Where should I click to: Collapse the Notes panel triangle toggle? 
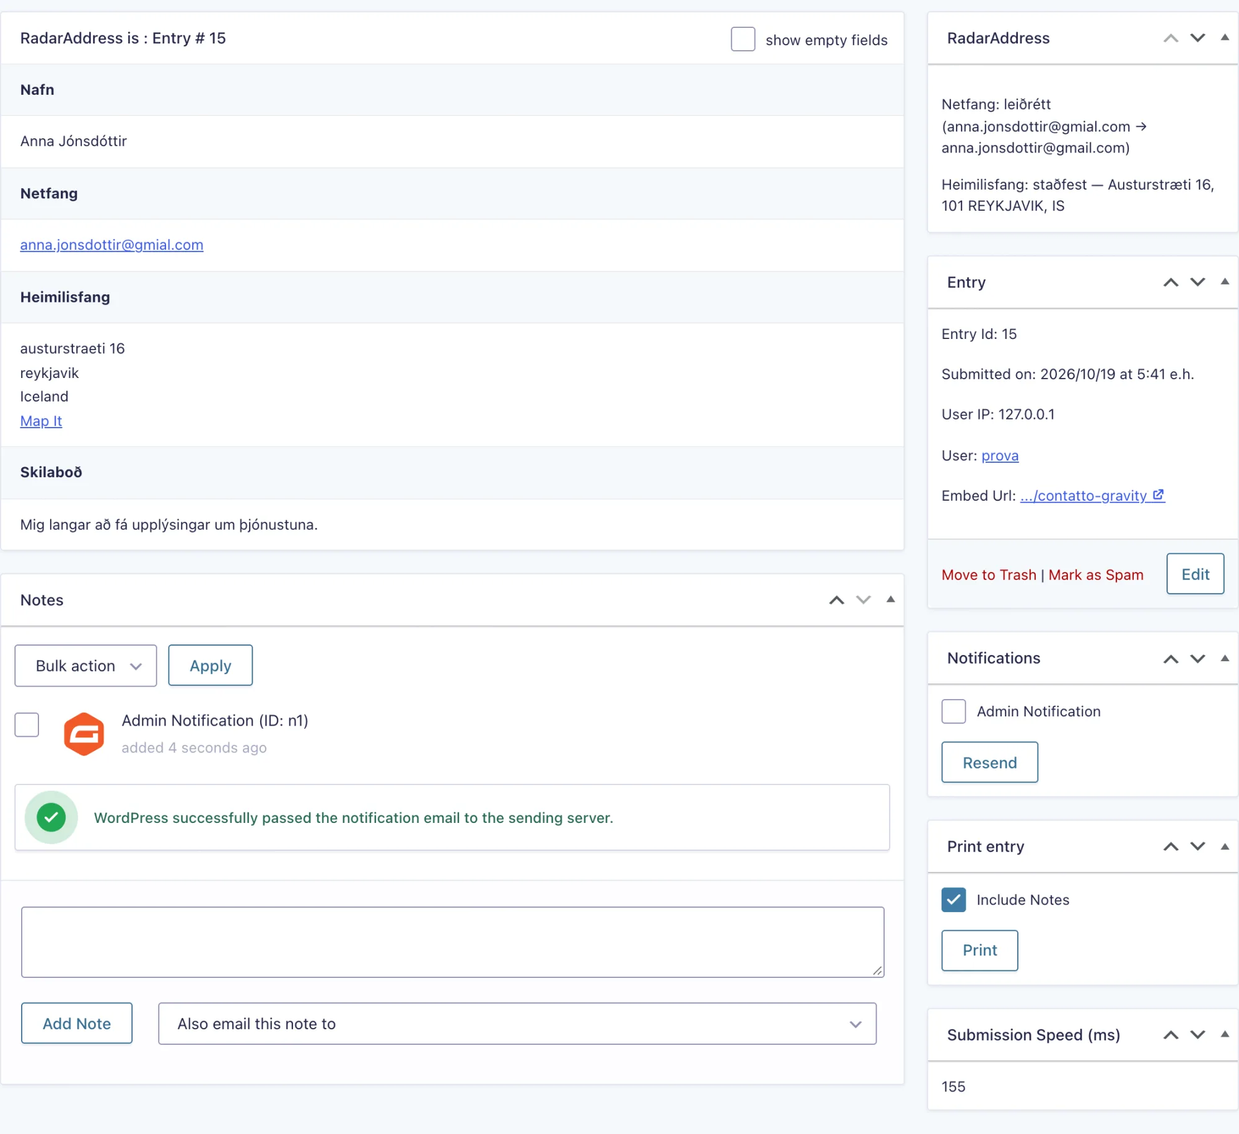(x=890, y=599)
